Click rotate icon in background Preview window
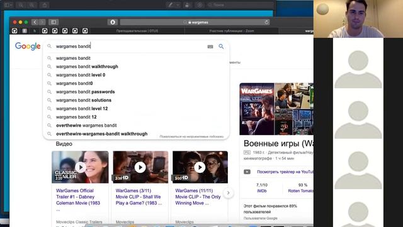This screenshot has width=403, height=227. point(188,4)
